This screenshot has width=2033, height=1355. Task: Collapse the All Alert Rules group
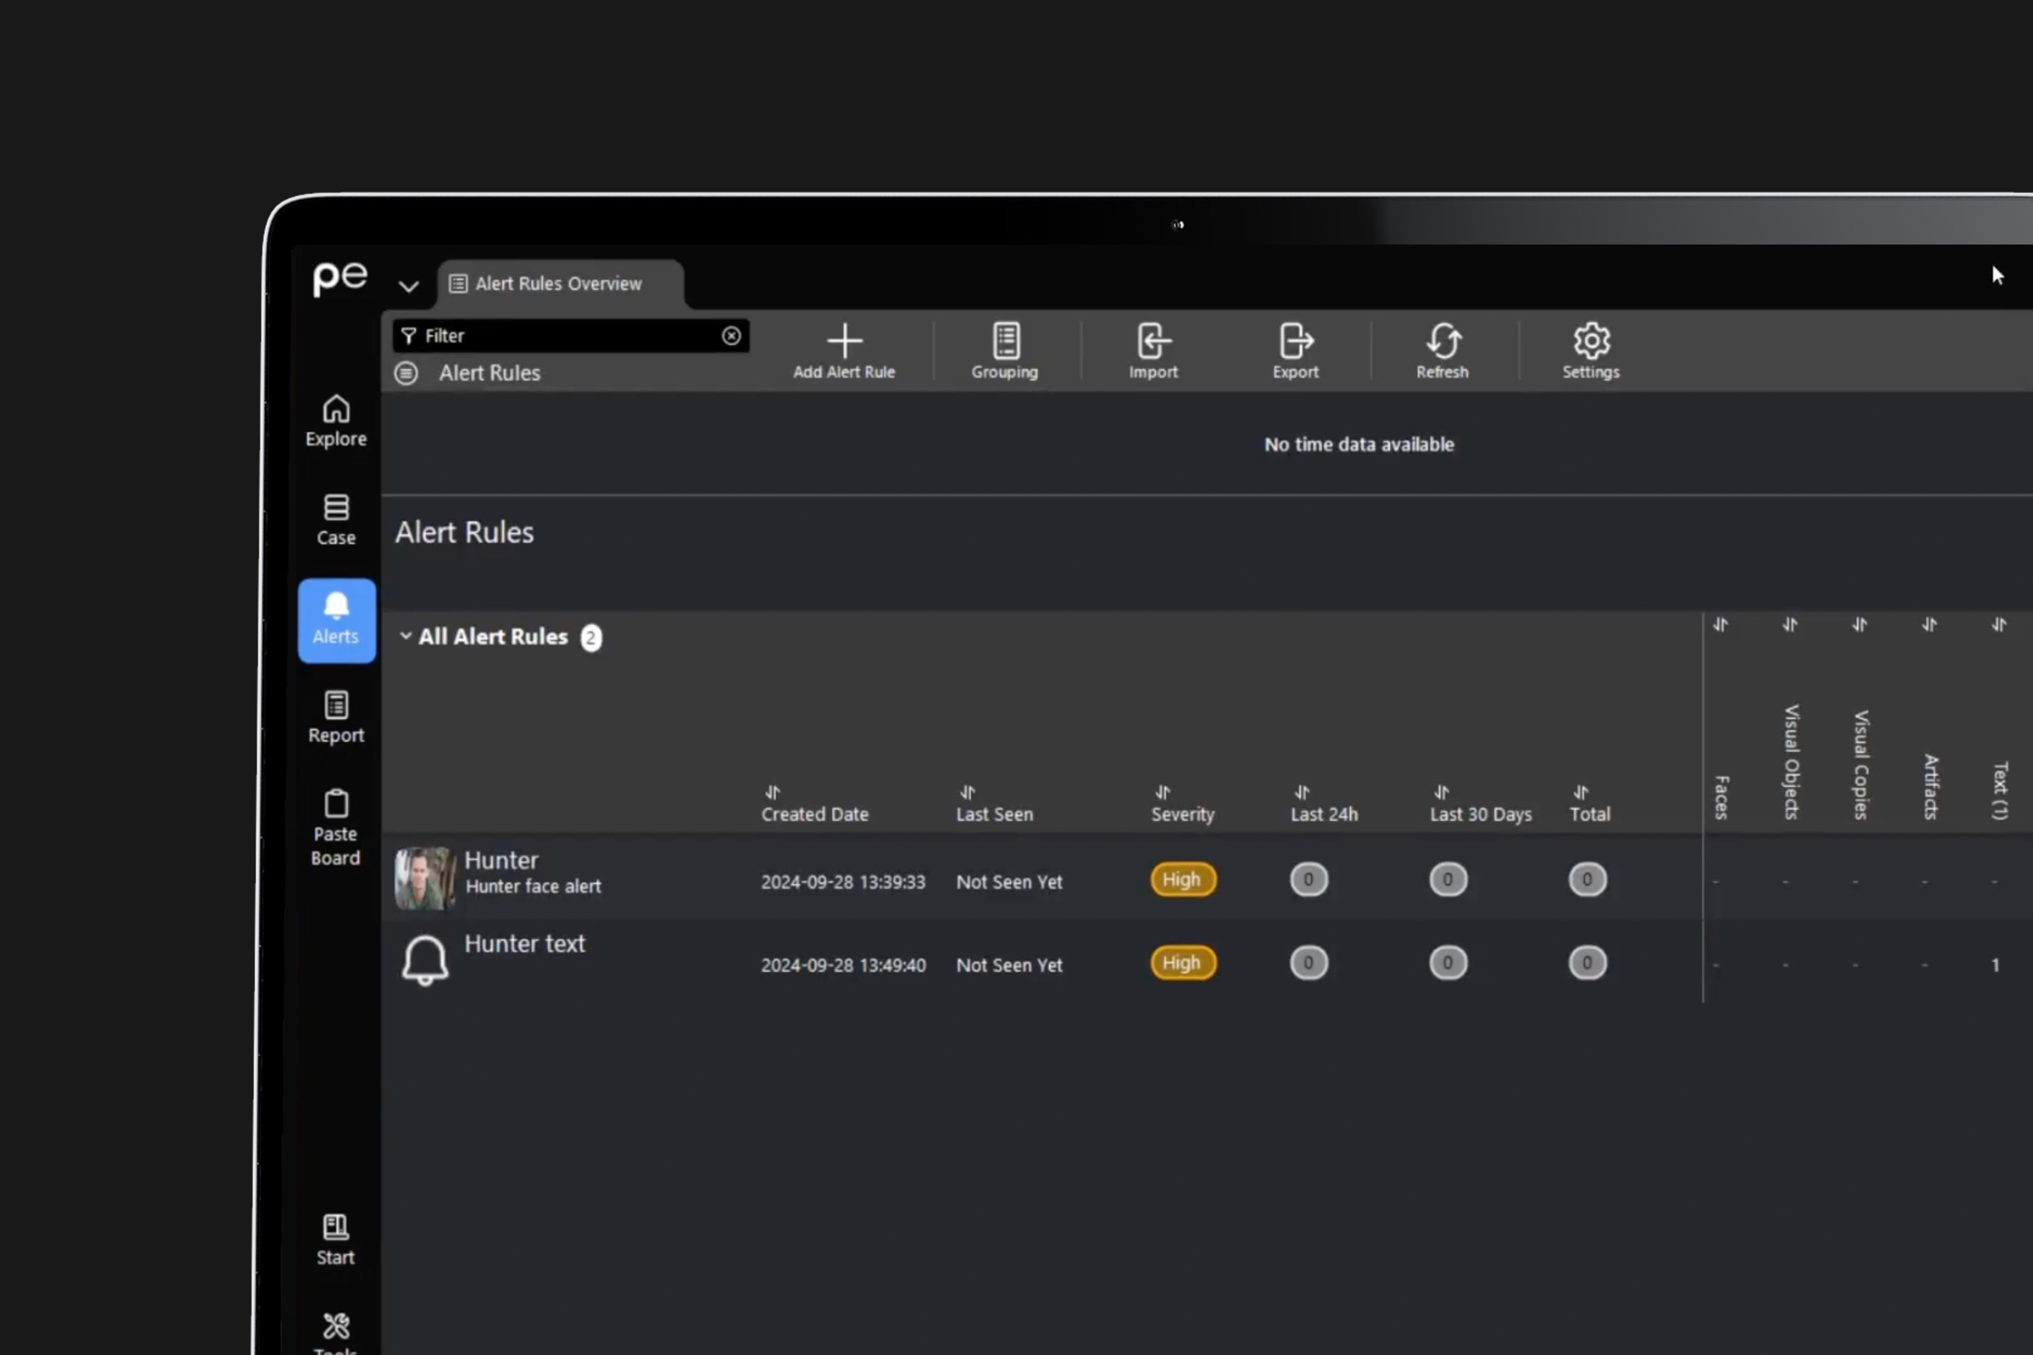pos(405,636)
